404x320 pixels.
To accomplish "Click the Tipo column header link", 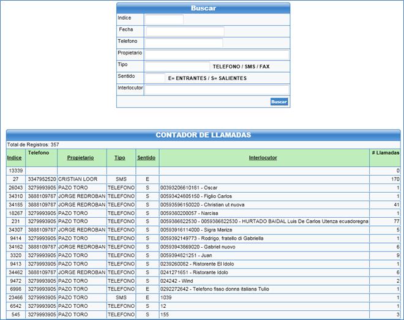I will (x=120, y=157).
